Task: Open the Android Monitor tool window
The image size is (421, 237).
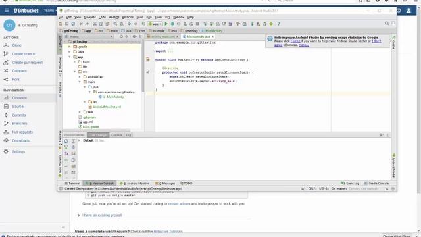Action: [134, 183]
